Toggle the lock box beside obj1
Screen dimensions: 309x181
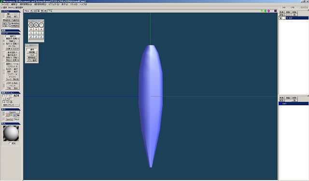pyautogui.click(x=283, y=18)
